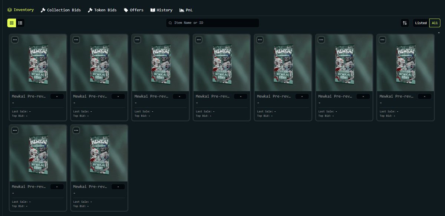Click 'Mewkai Pre-rev…' name on third top-row card
445x216 pixels.
click(151, 96)
